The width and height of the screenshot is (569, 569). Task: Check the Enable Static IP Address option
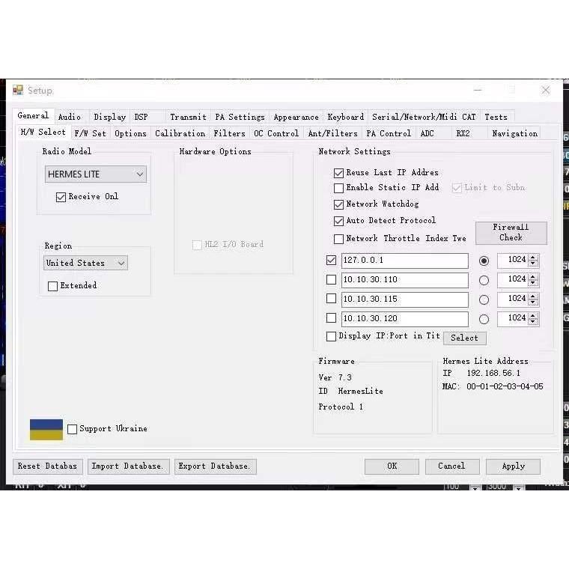(338, 188)
